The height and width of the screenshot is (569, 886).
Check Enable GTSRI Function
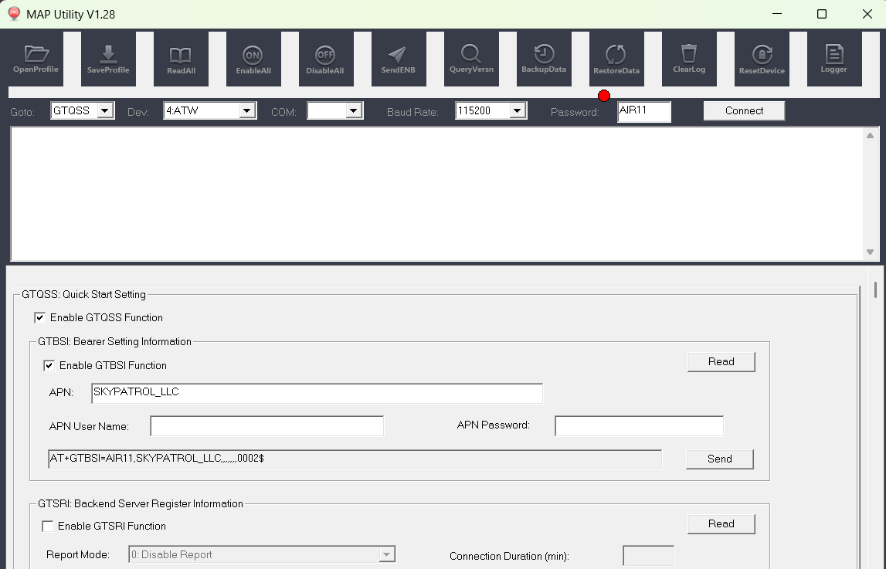[x=47, y=526]
